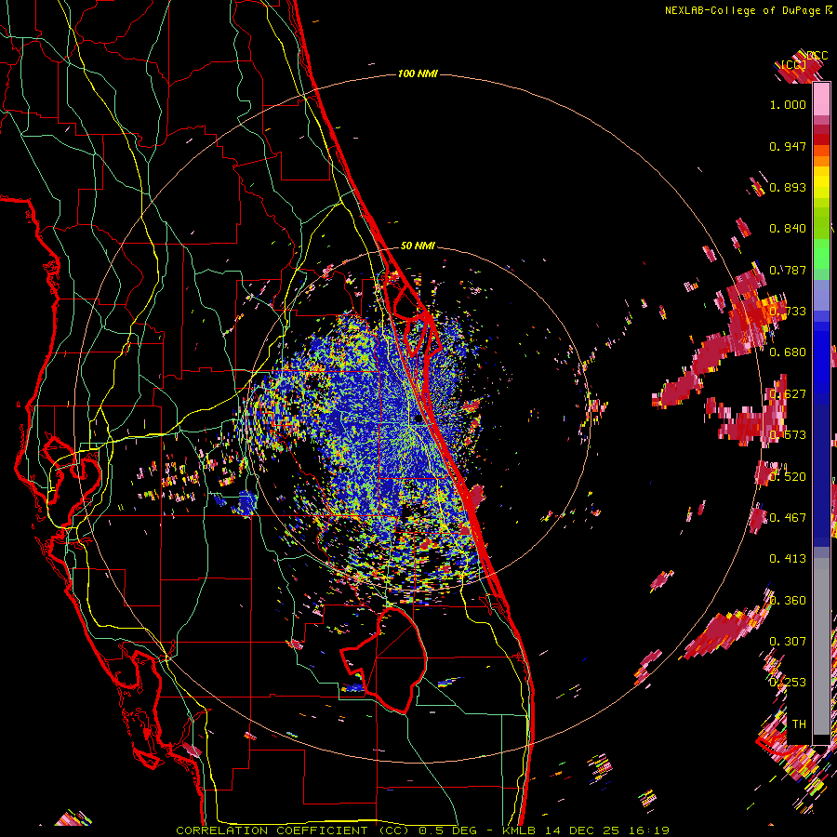Click the 100 NMI range ring label
Viewport: 837px width, 837px height.
418,73
